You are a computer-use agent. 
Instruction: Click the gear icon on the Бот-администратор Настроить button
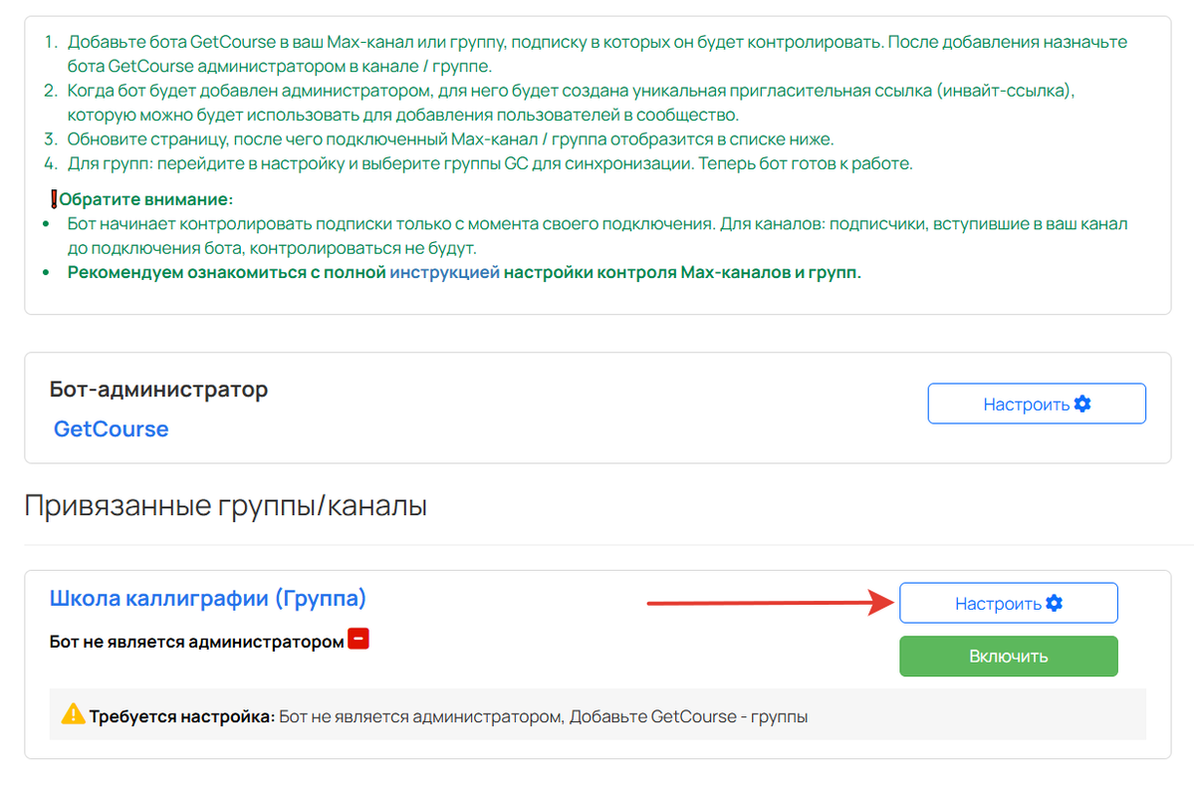pyautogui.click(x=1084, y=403)
